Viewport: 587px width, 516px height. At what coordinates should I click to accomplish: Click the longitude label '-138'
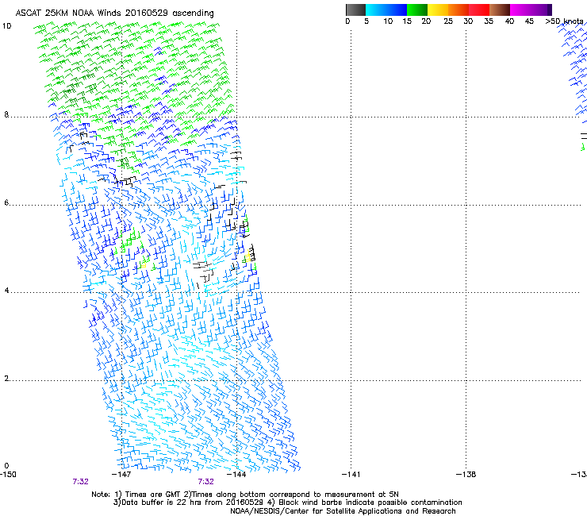466,475
